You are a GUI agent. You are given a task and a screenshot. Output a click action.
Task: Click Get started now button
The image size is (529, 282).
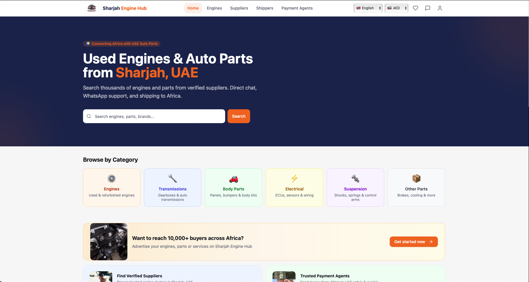coord(414,242)
